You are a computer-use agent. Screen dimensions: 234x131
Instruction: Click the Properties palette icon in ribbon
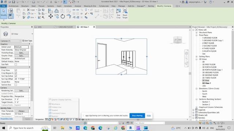(11, 16)
